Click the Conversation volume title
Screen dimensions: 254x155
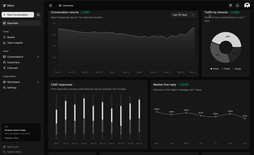tap(65, 12)
